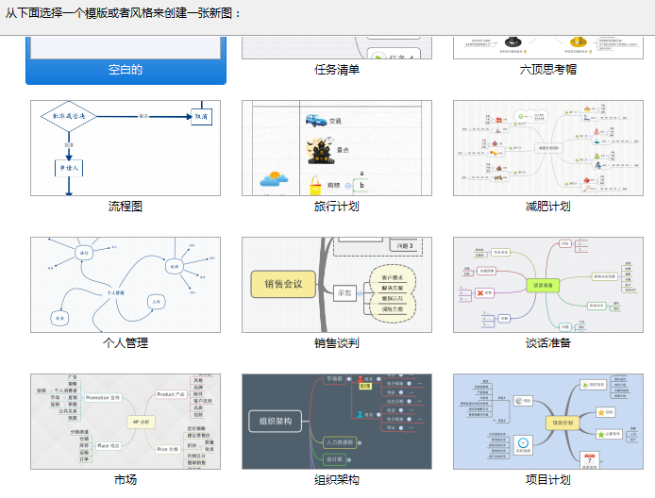Screen dimensions: 655x498
Task: Click the 个人管理 label
Action: point(126,343)
